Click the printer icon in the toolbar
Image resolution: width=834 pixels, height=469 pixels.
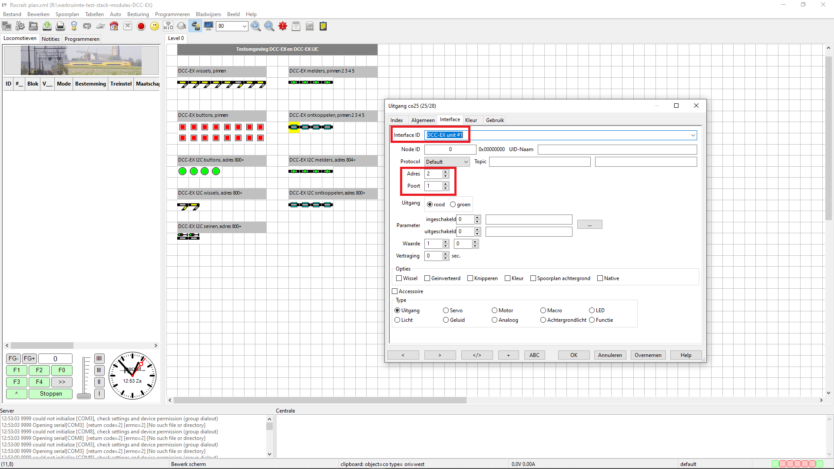point(60,26)
